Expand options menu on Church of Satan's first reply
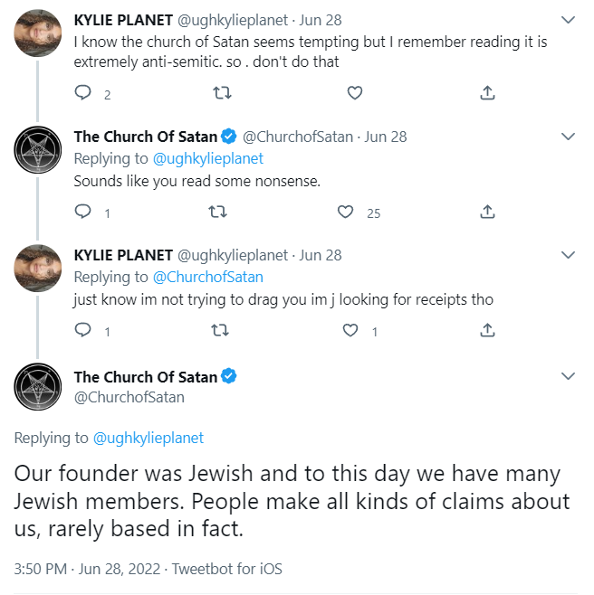Screen dimensions: 594x595 (x=568, y=137)
